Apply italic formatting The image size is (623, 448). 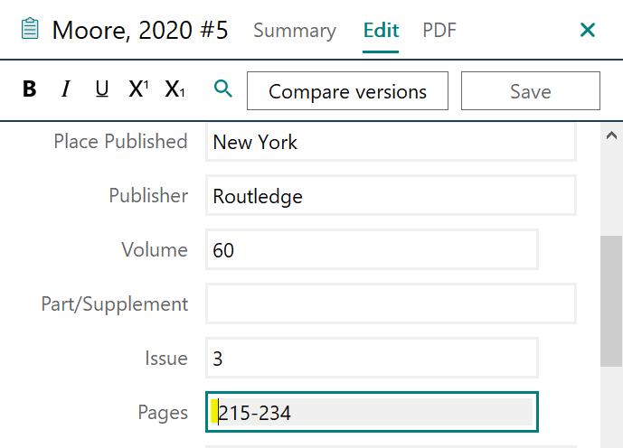(x=65, y=89)
